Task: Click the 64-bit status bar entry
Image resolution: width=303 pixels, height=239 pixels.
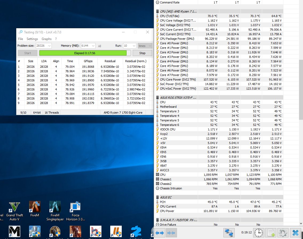Action: point(37,113)
